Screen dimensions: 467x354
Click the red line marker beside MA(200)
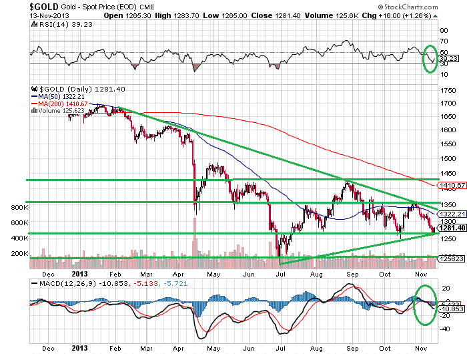[x=34, y=104]
